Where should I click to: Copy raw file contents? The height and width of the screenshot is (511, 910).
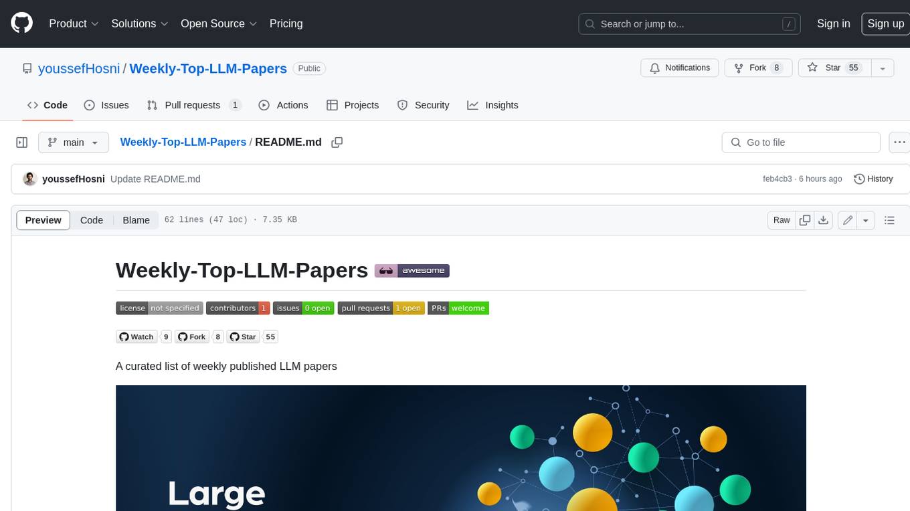pyautogui.click(x=805, y=220)
